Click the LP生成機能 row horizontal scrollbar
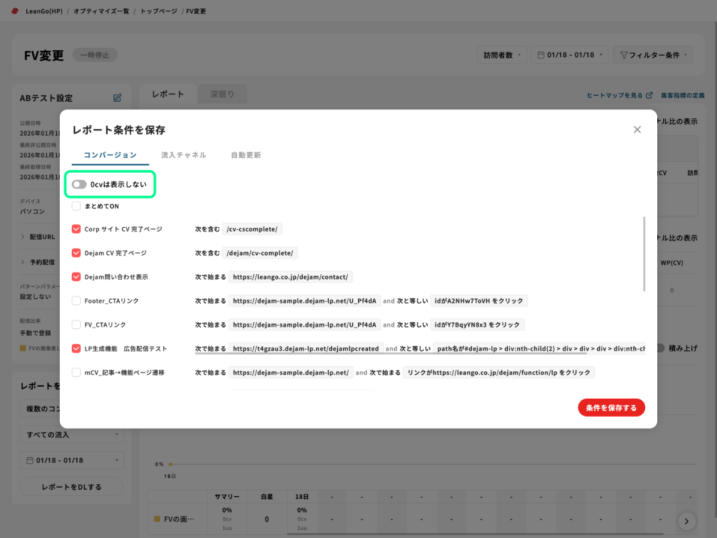This screenshot has width=717, height=538. 391,354
